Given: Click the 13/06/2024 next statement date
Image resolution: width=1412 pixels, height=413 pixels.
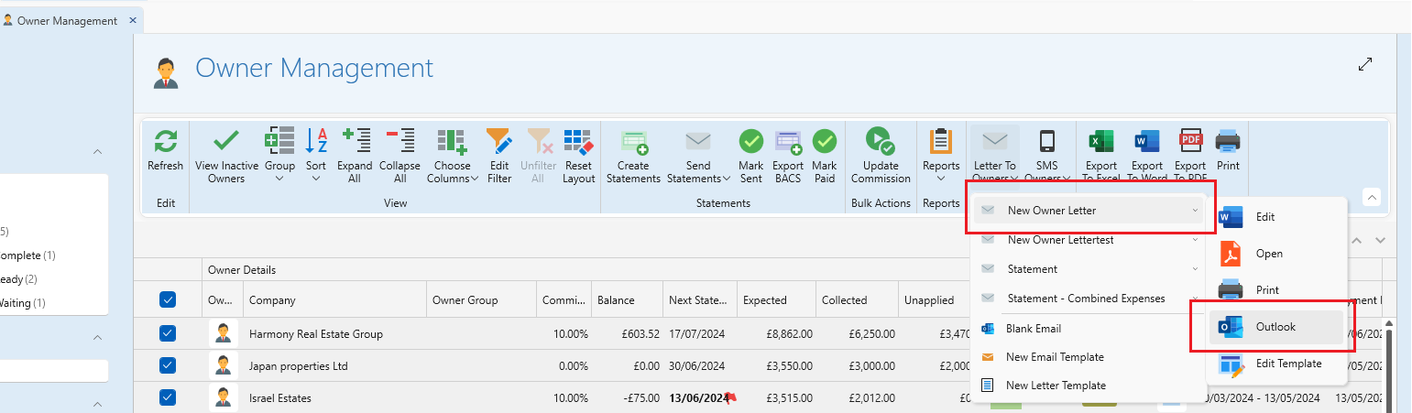Looking at the screenshot, I should click(697, 398).
